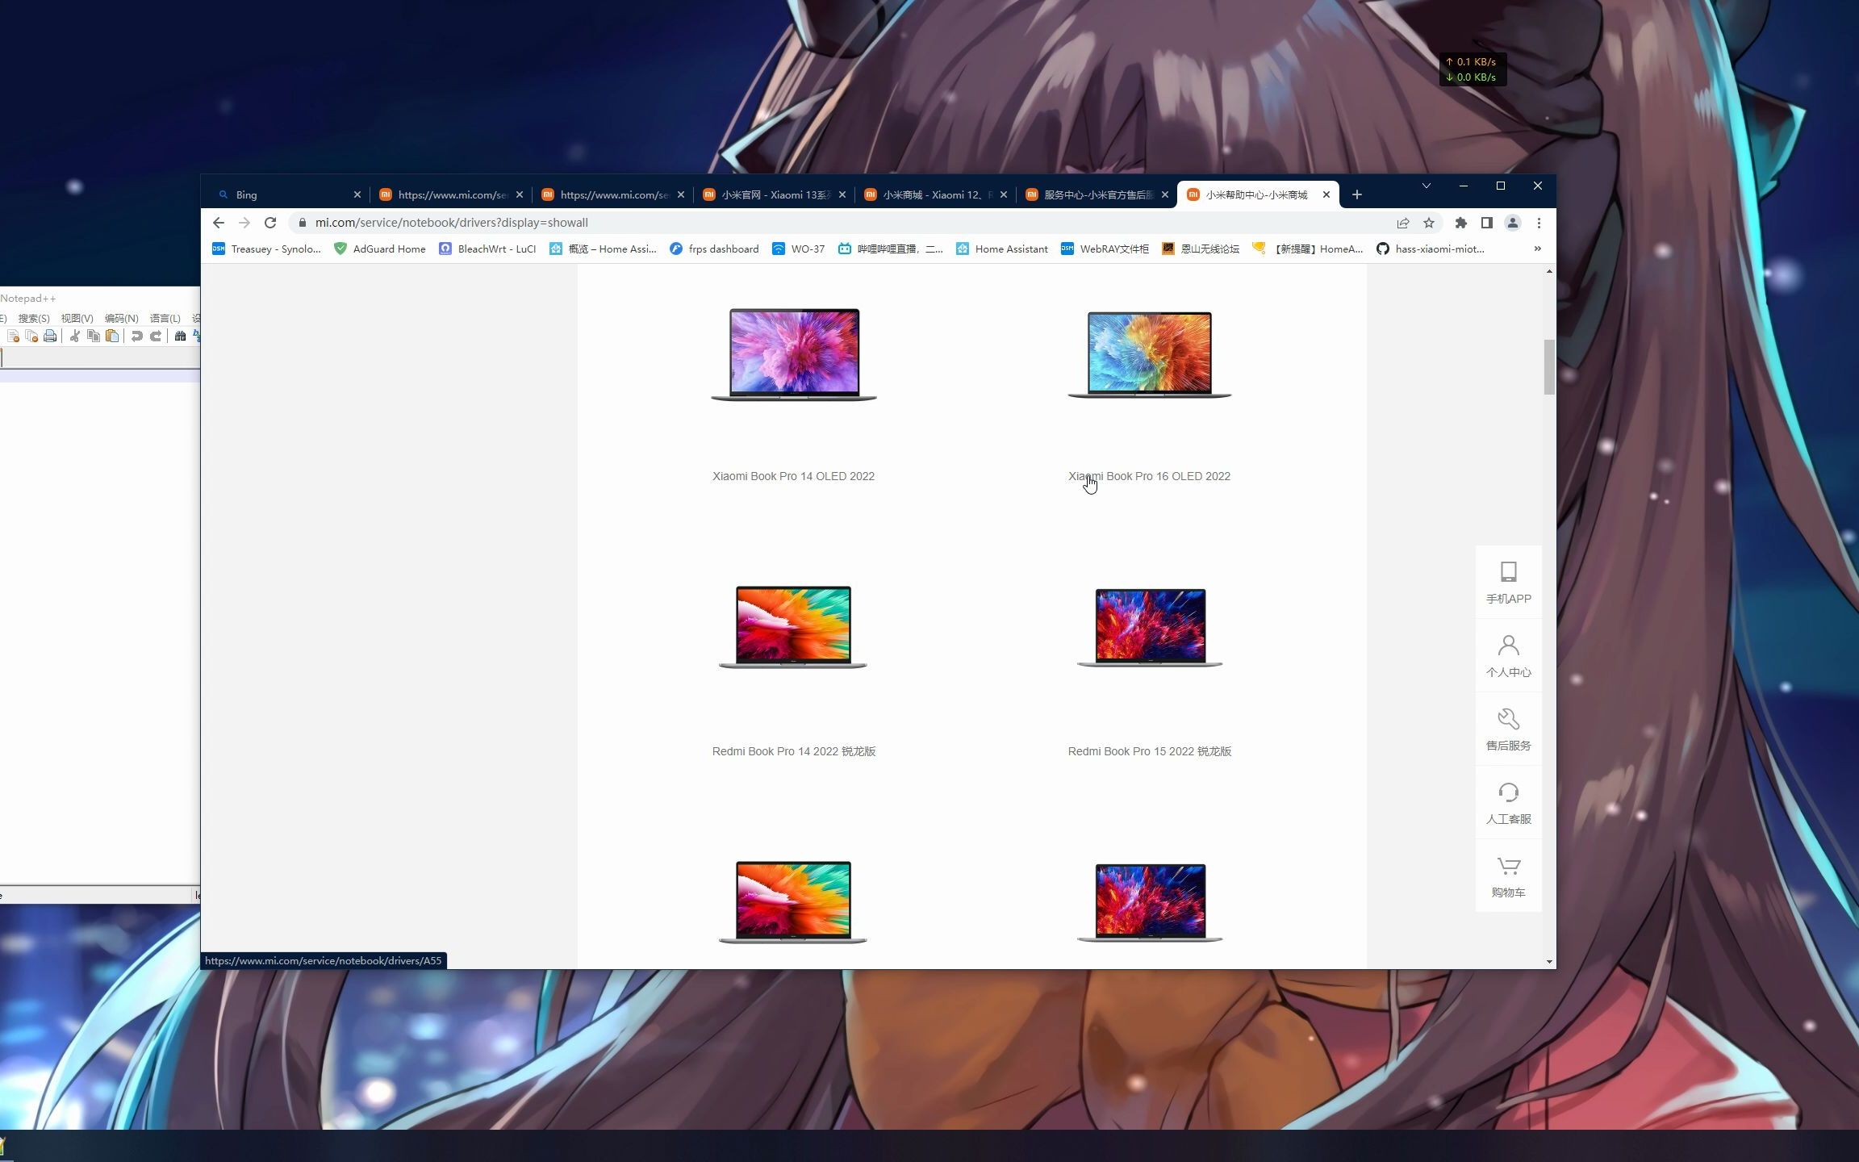This screenshot has height=1162, width=1859.
Task: Close the 小米帮助中心 tab
Action: click(x=1326, y=194)
